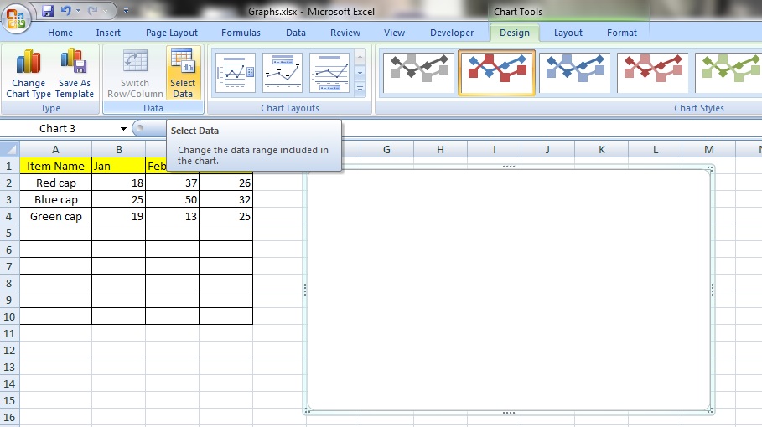Select cell A1 labeled Item Name
This screenshot has height=427, width=762.
click(x=55, y=166)
